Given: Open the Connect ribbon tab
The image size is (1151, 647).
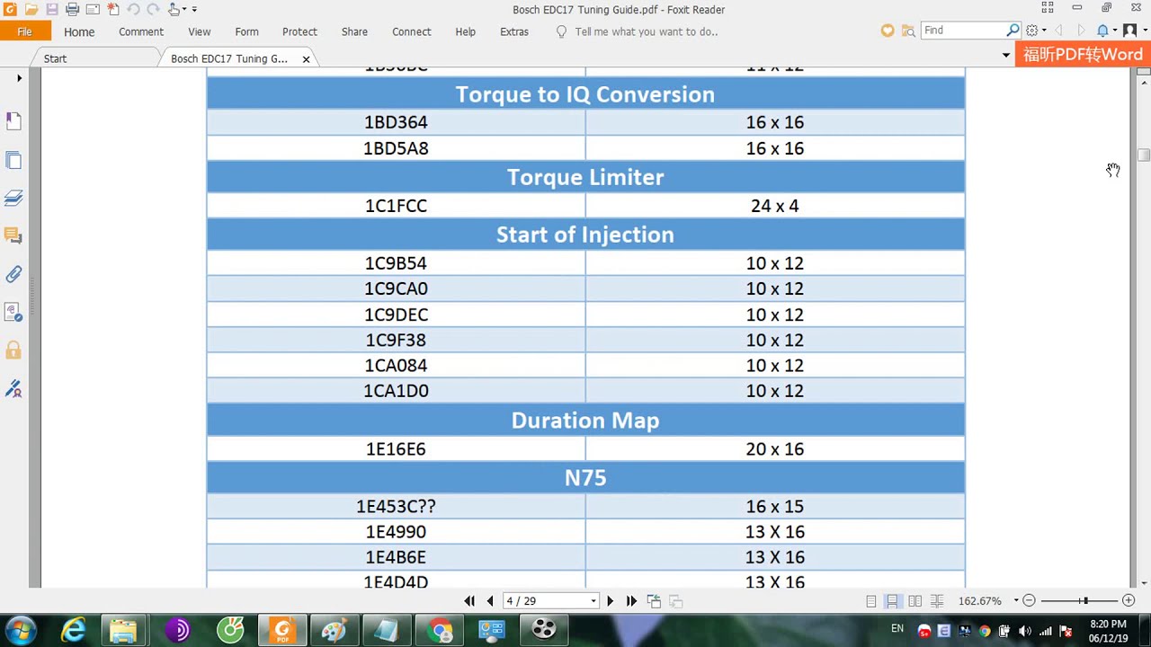Looking at the screenshot, I should 412,31.
